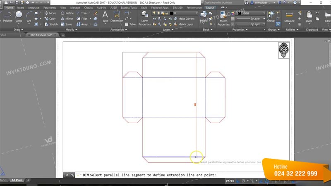Choose the Circle tool
Viewport: 331px width, 186px height.
point(19,17)
